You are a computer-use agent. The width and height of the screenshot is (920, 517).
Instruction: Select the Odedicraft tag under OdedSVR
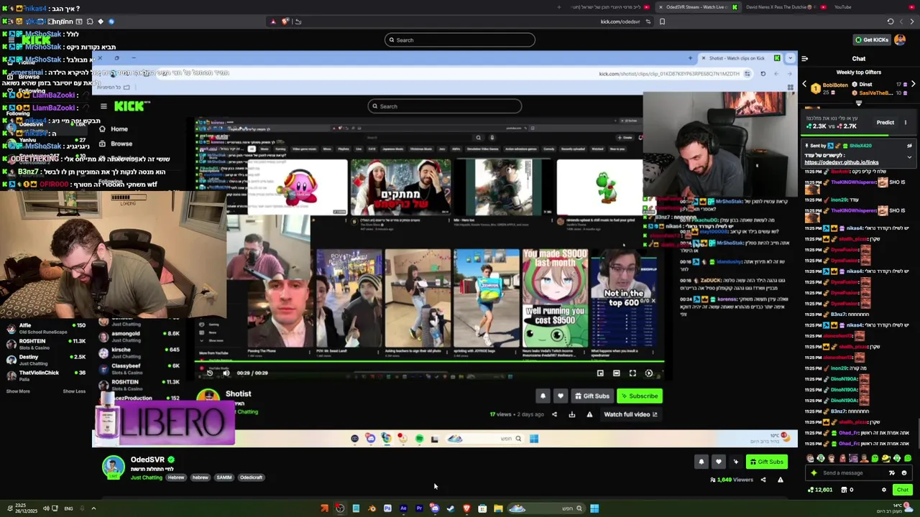(251, 478)
